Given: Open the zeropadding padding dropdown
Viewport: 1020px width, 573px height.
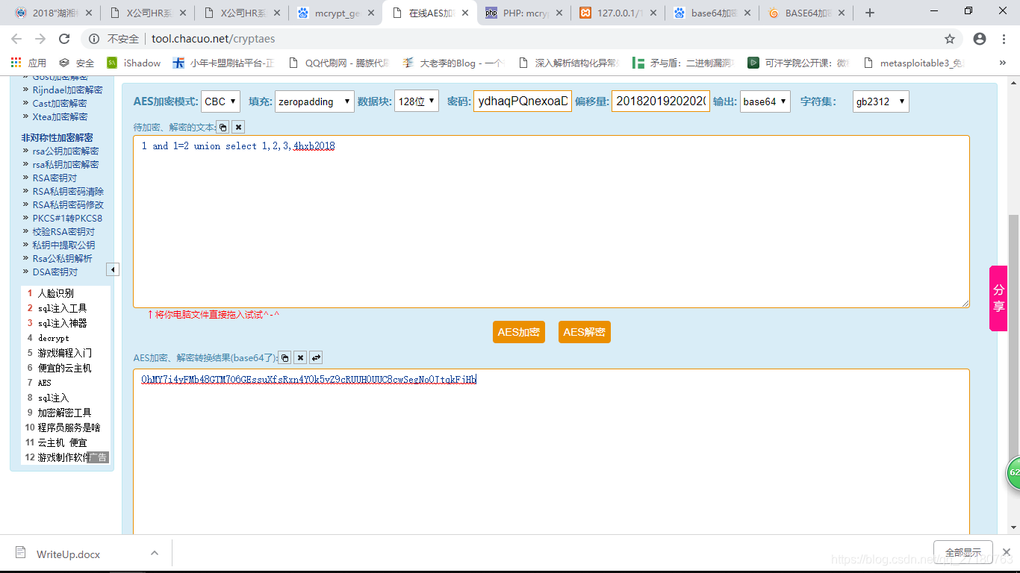Looking at the screenshot, I should coord(314,101).
